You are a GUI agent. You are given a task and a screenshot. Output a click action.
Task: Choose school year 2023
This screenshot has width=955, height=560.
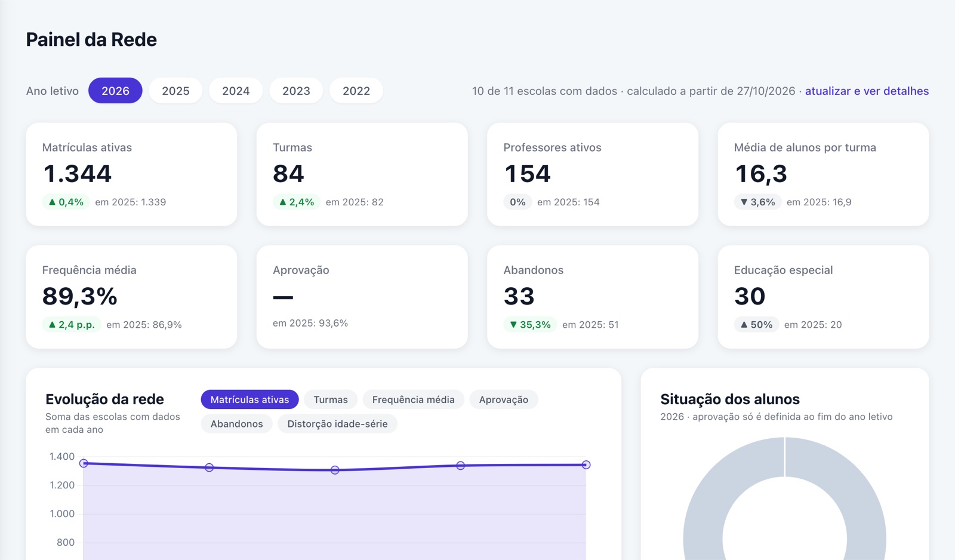click(296, 91)
